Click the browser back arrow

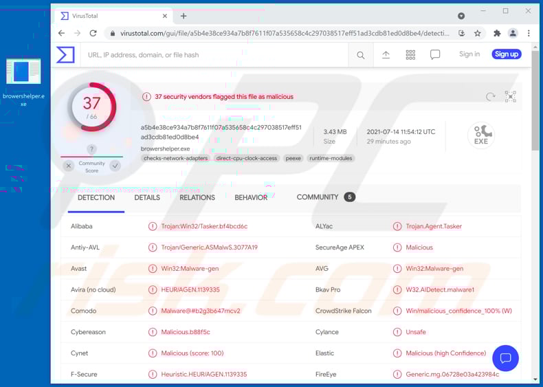click(62, 33)
